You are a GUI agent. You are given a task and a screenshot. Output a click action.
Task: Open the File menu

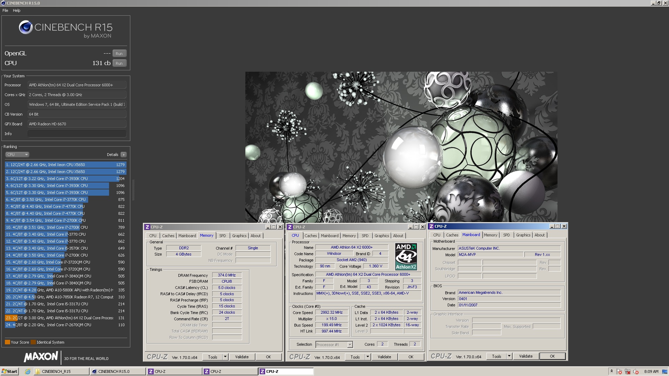tap(5, 10)
